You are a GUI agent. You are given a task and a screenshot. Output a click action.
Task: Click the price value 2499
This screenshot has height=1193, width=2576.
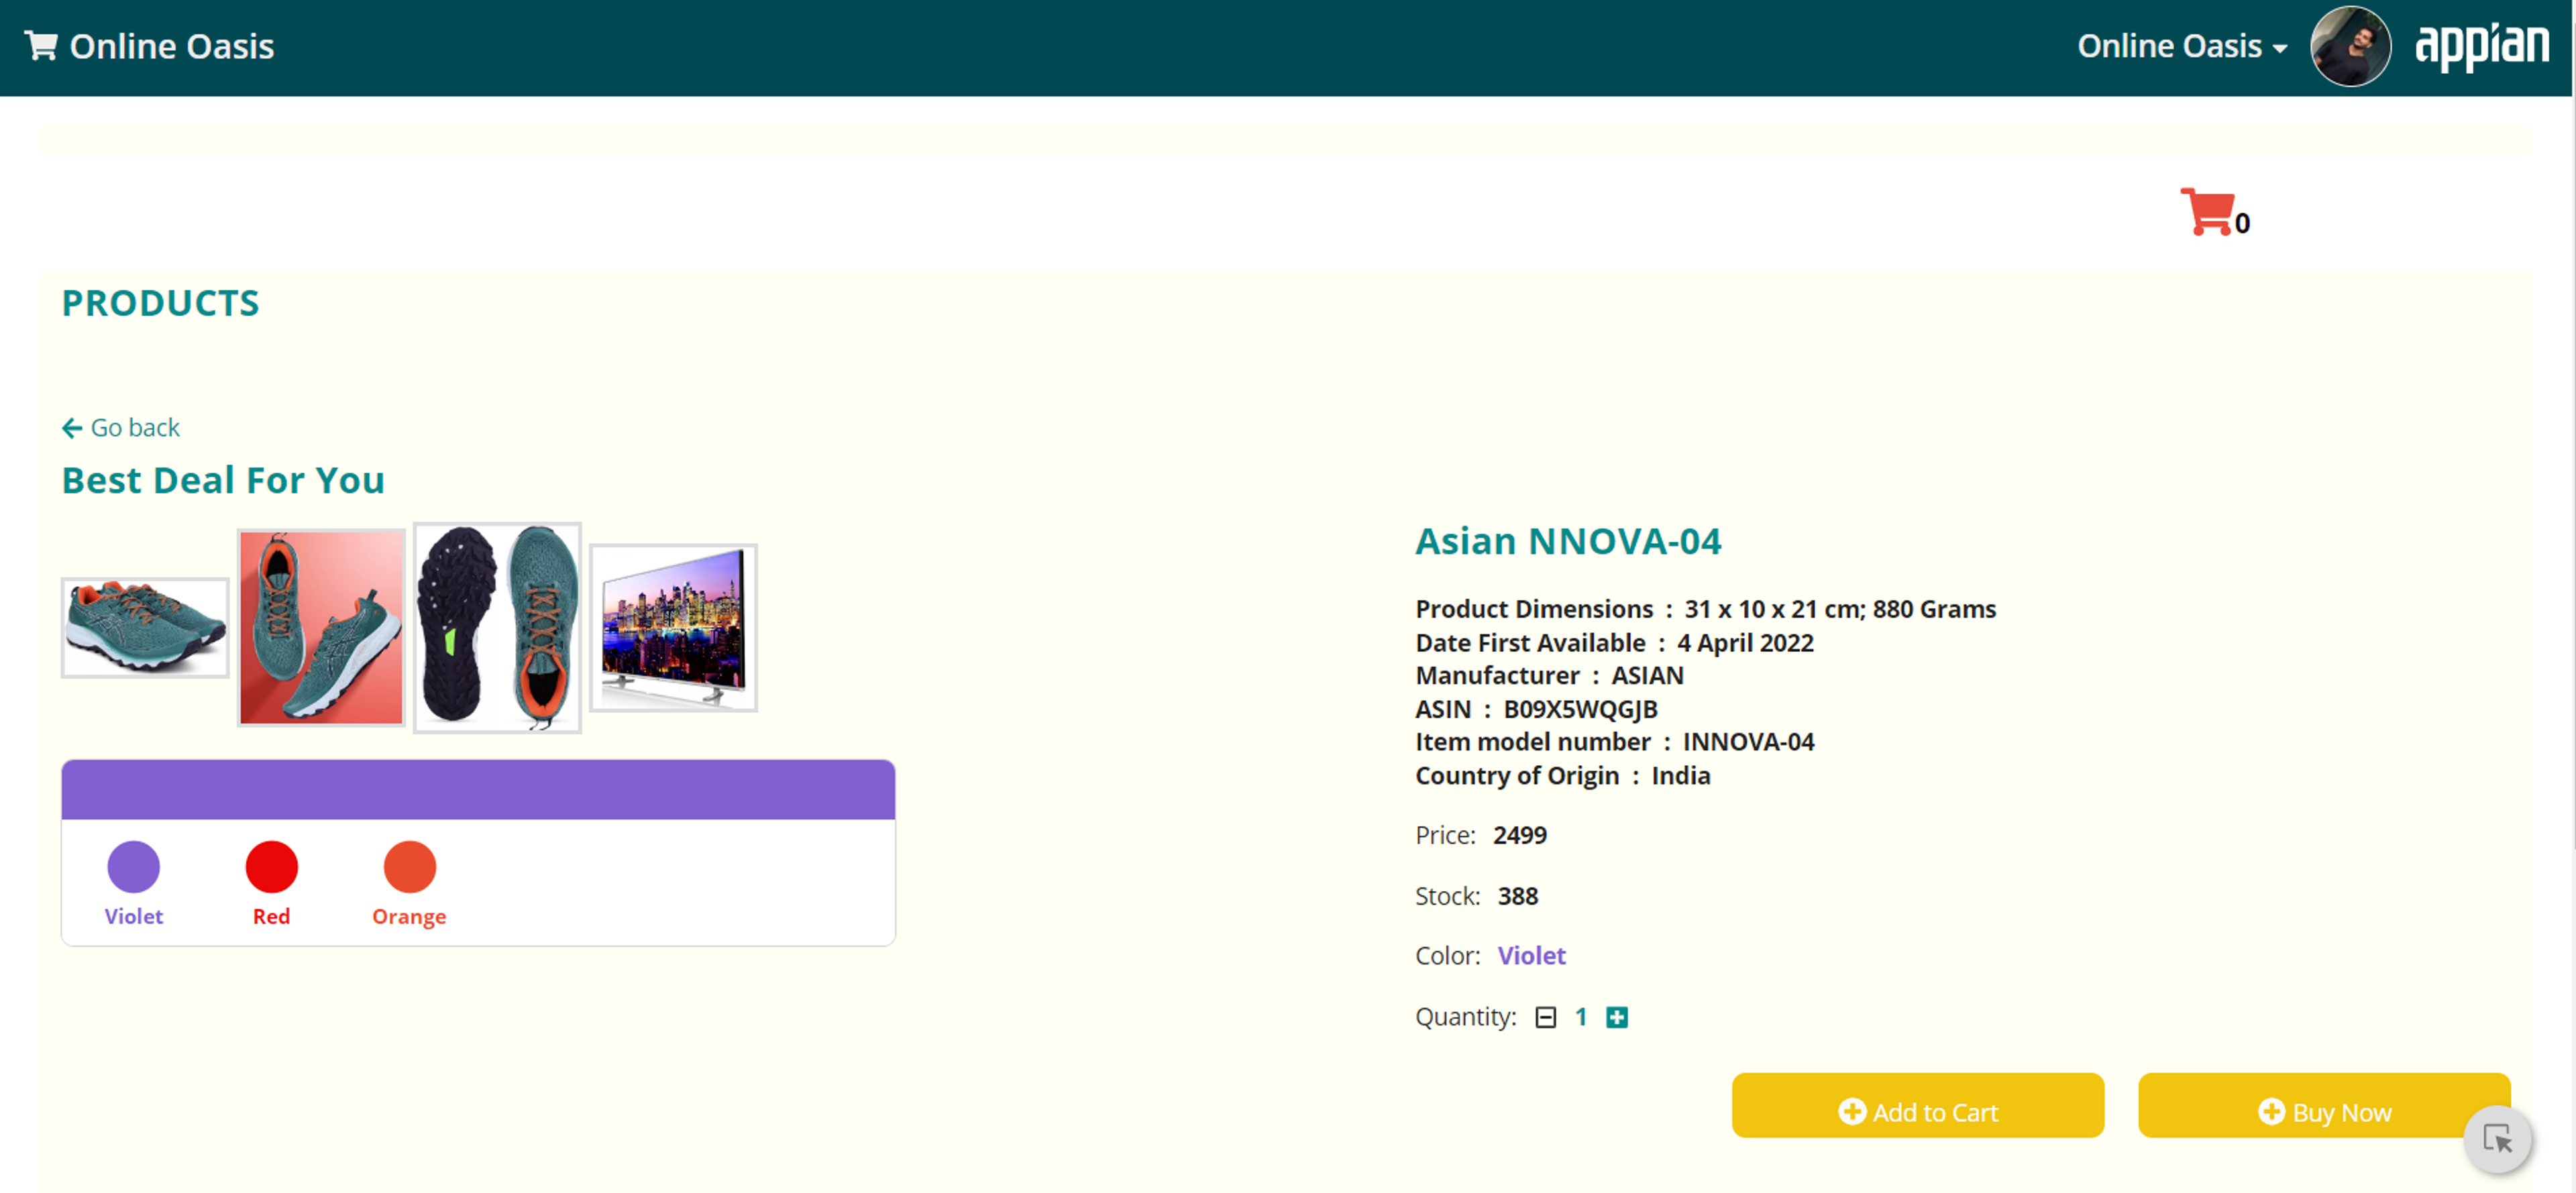(1519, 835)
